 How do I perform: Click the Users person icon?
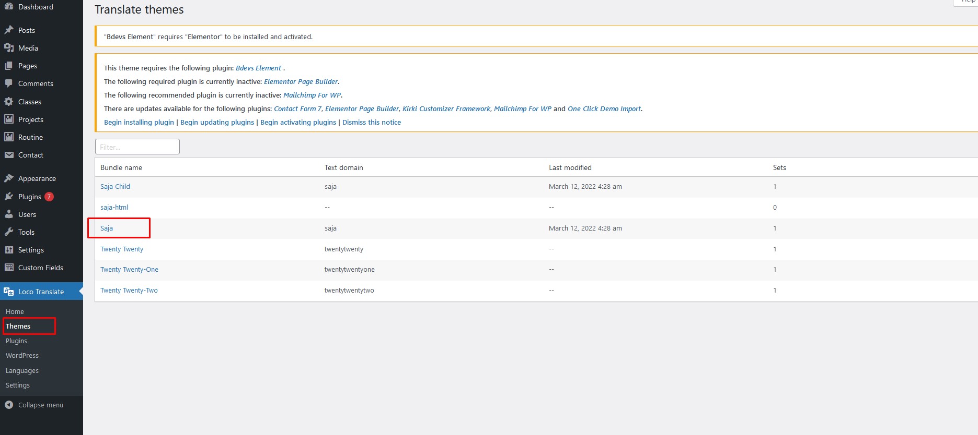point(9,214)
